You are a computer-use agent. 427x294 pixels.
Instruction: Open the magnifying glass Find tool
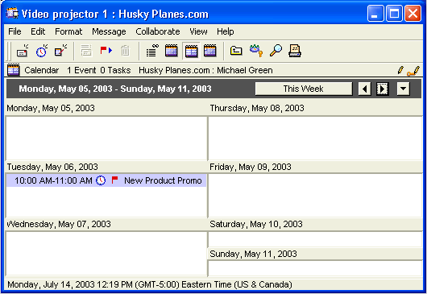[276, 51]
